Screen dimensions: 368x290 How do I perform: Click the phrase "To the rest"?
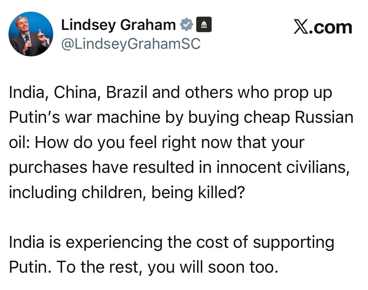click(99, 267)
